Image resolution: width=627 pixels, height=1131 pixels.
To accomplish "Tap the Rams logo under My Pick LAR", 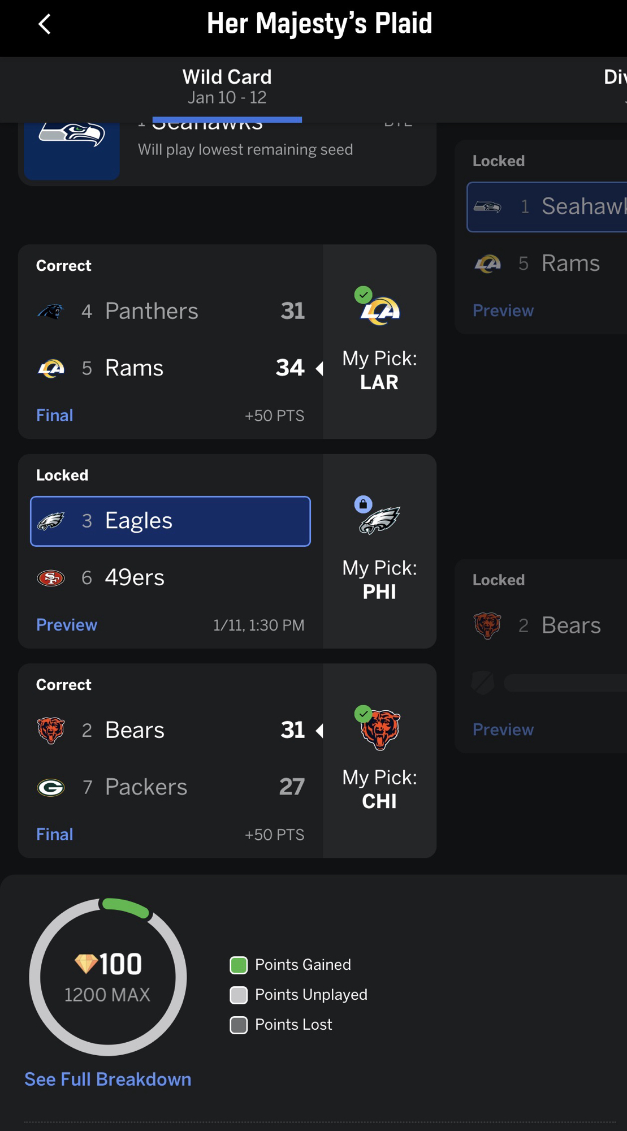I will [x=380, y=311].
